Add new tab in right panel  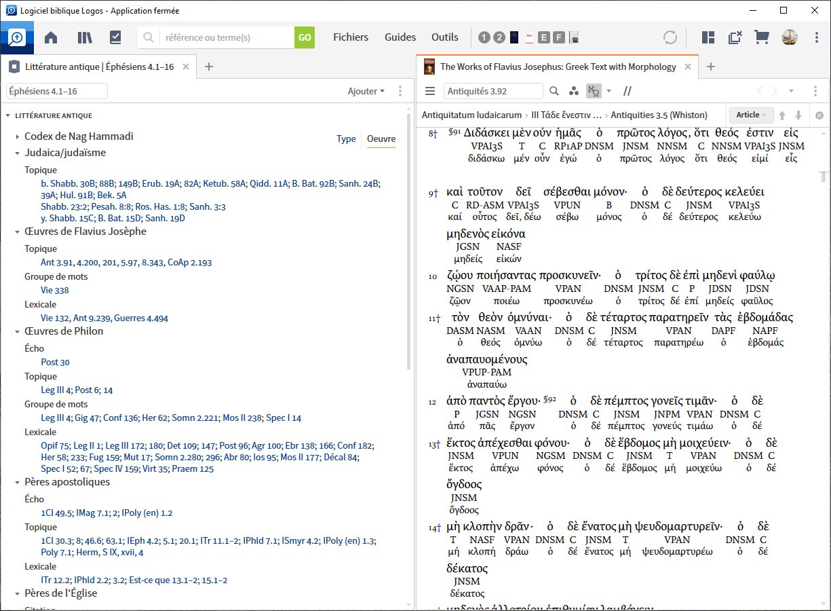[x=711, y=67]
